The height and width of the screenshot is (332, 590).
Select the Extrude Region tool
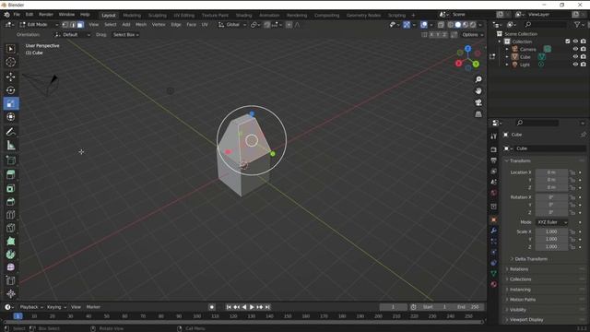click(10, 174)
